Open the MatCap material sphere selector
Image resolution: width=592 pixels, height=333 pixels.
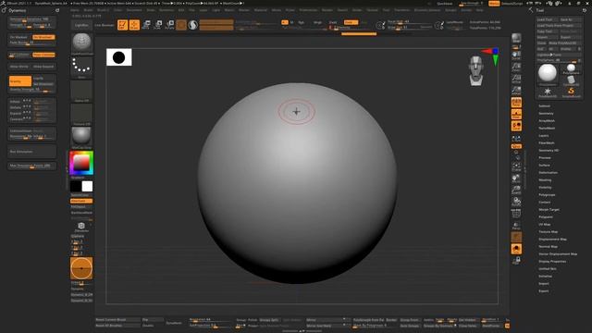coord(81,136)
